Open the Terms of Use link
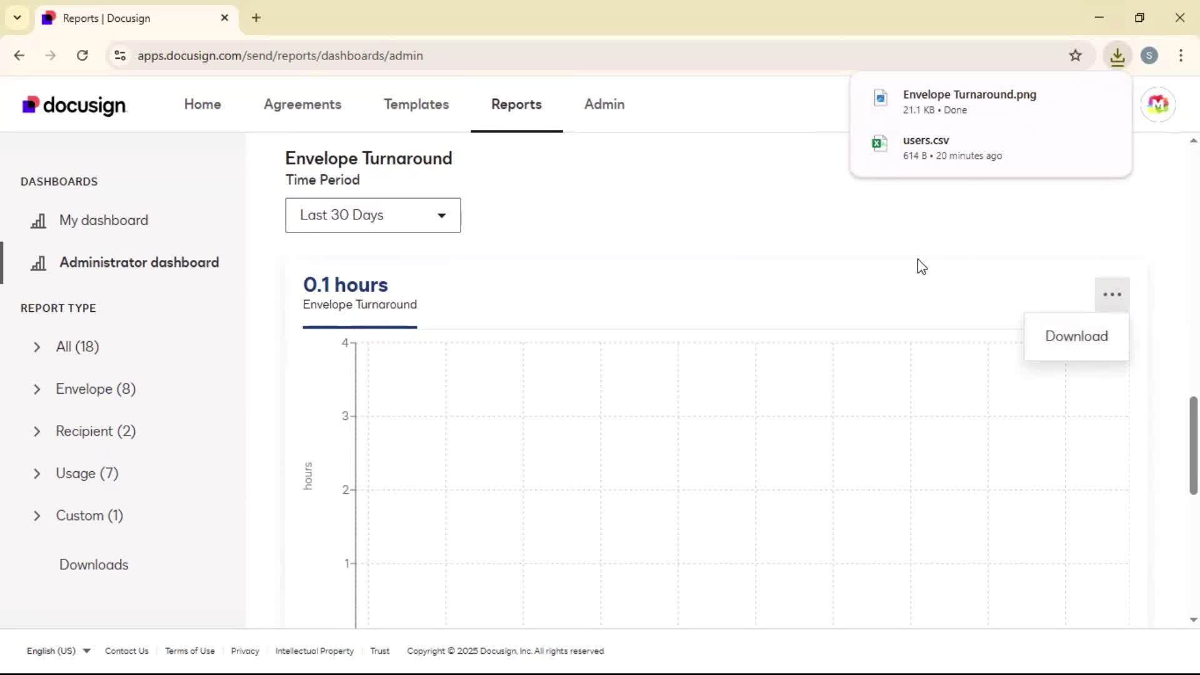1200x675 pixels. pyautogui.click(x=190, y=651)
